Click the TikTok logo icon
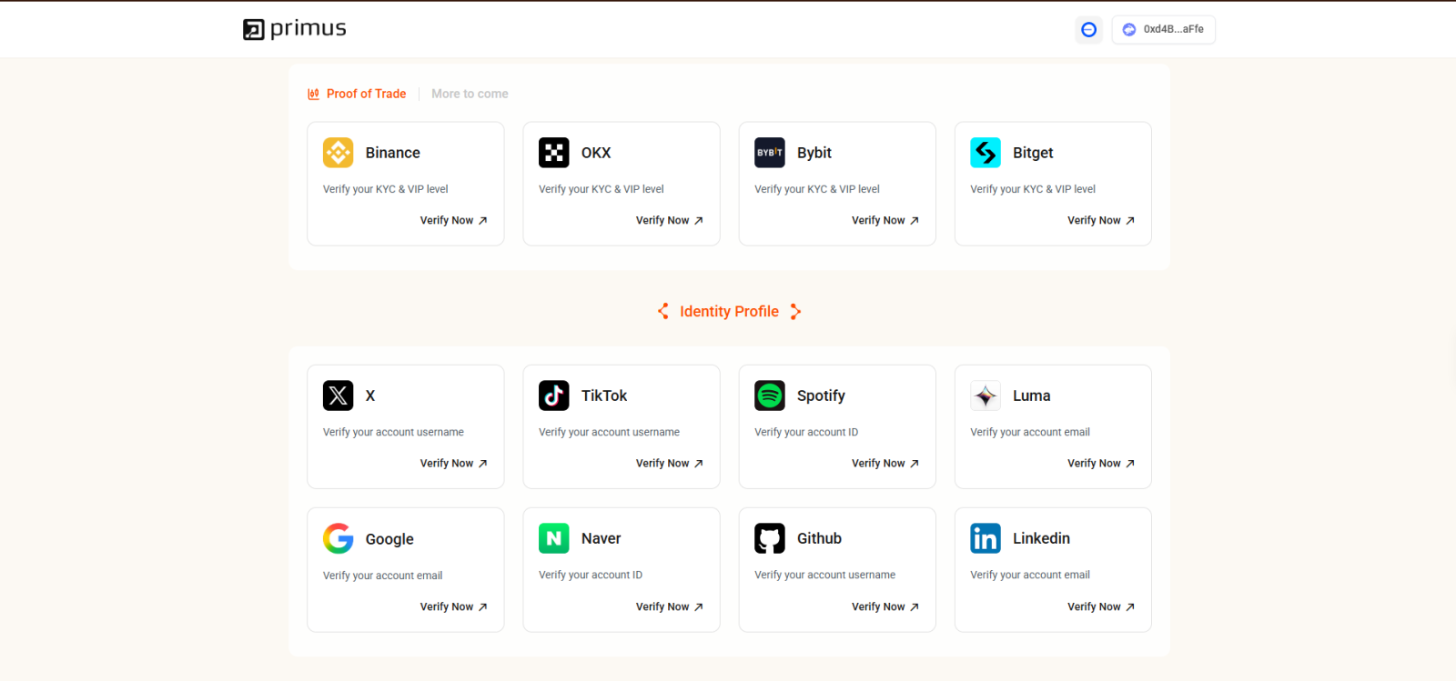1456x681 pixels. tap(553, 396)
